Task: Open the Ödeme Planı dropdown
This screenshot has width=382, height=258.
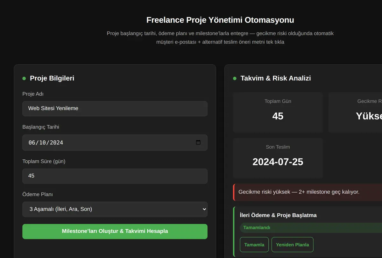Action: pos(115,209)
